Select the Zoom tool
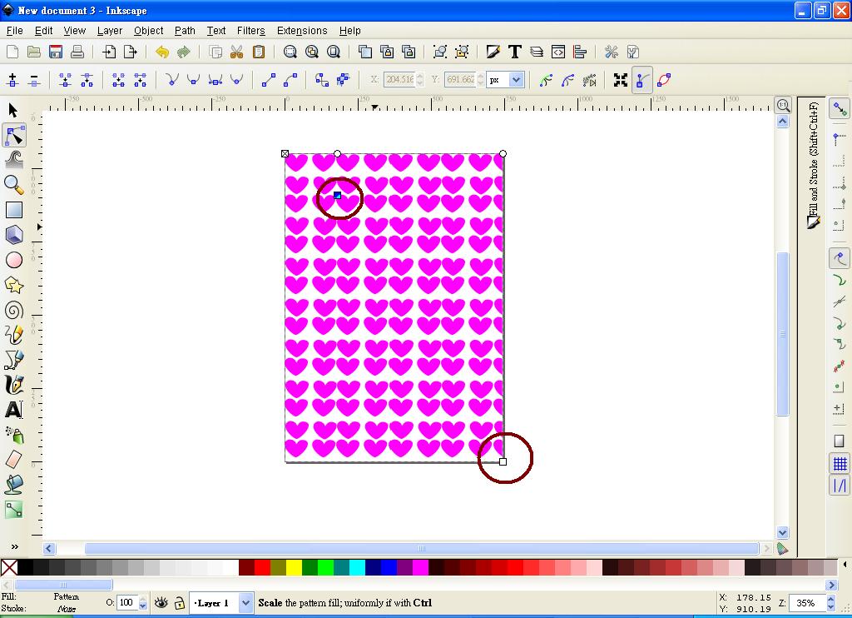The height and width of the screenshot is (618, 852). tap(13, 185)
